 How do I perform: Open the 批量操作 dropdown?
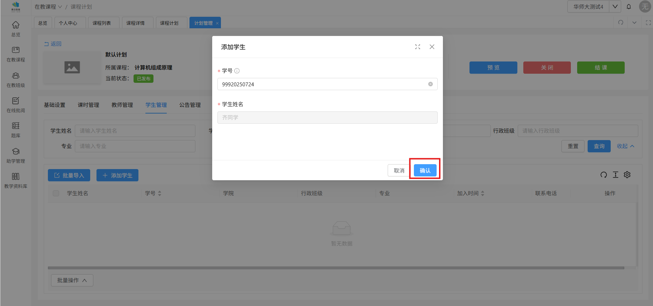click(x=72, y=280)
